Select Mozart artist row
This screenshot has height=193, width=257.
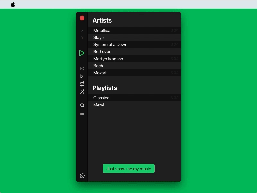(x=134, y=73)
